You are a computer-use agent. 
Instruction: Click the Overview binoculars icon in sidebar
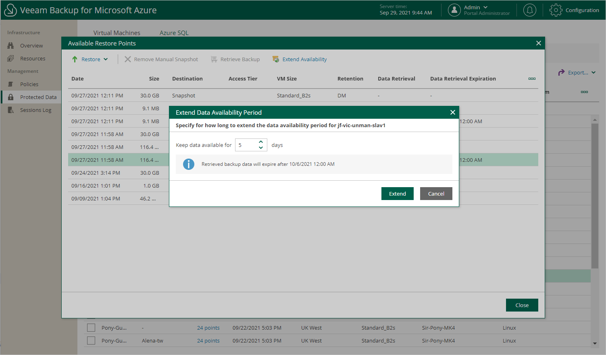[x=10, y=45]
